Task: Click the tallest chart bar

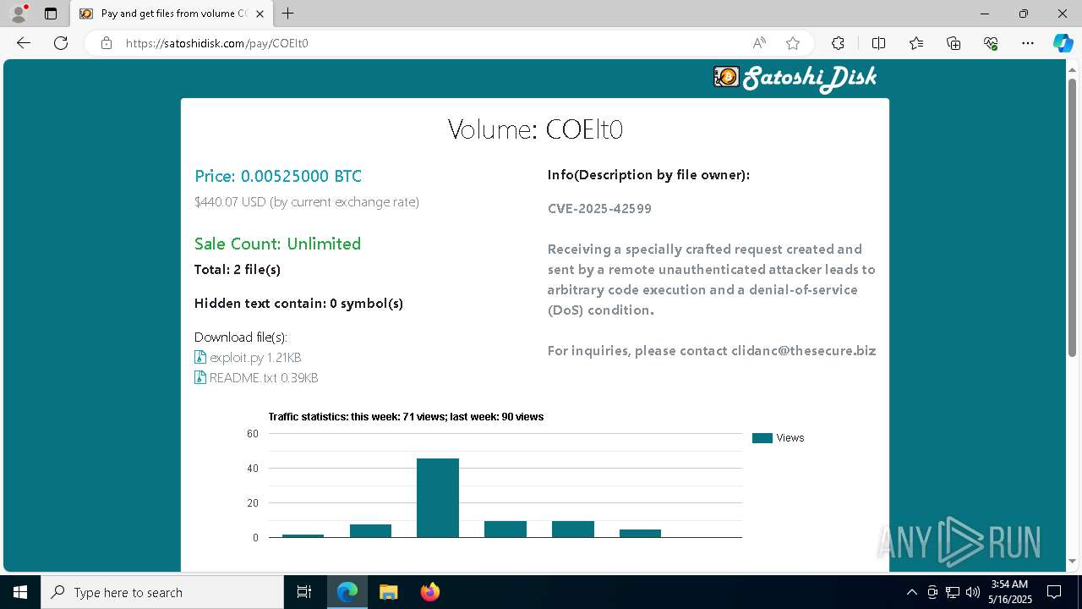Action: (x=438, y=498)
